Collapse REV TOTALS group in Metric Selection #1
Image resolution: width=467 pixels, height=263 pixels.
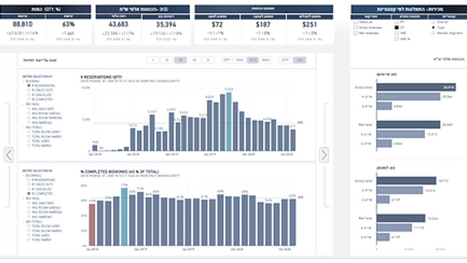point(24,128)
